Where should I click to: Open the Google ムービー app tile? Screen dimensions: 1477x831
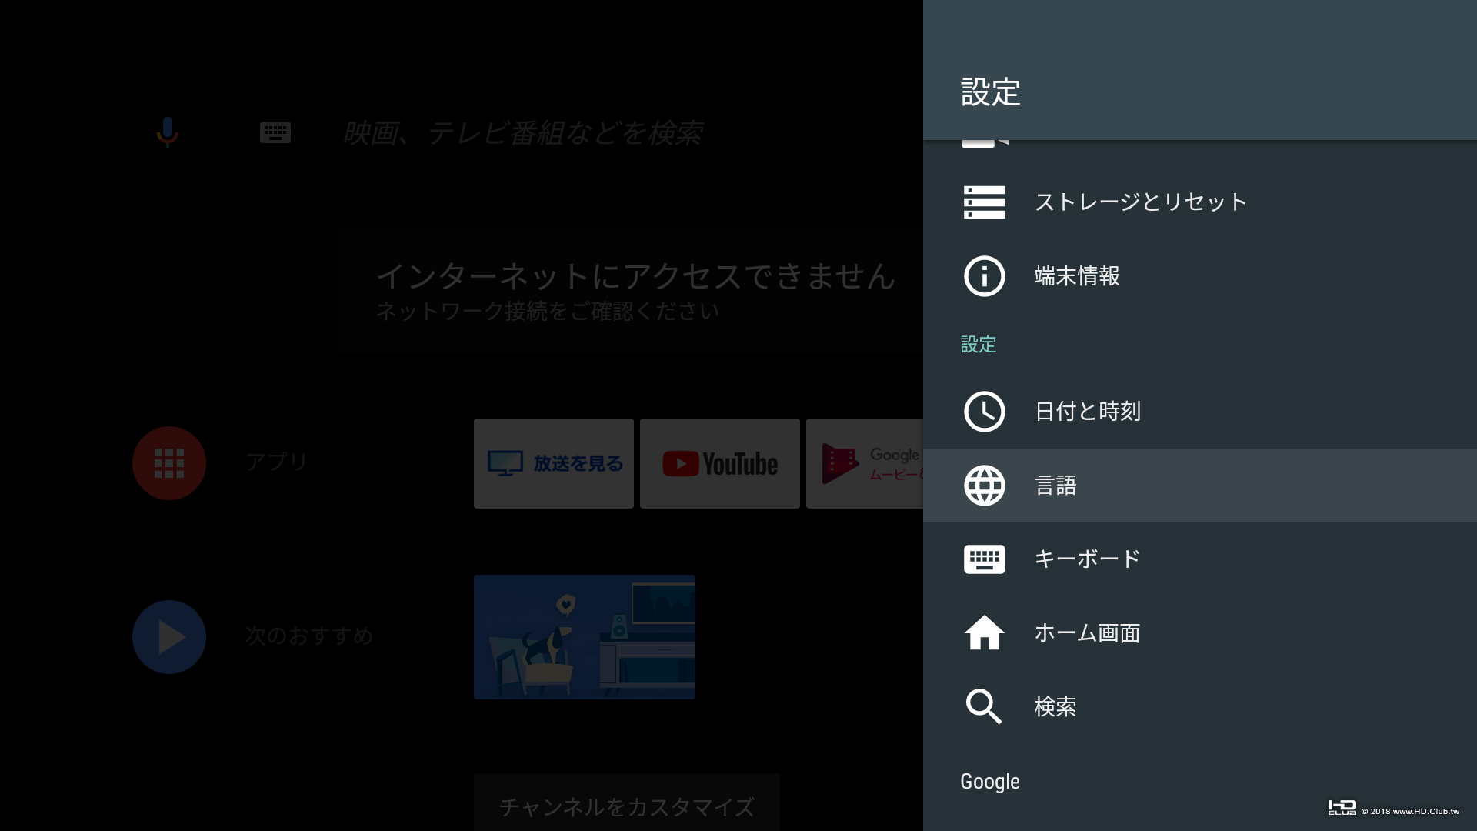pyautogui.click(x=865, y=463)
